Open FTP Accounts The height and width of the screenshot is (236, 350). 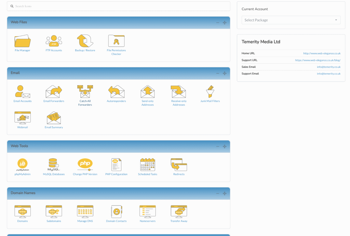coord(54,43)
